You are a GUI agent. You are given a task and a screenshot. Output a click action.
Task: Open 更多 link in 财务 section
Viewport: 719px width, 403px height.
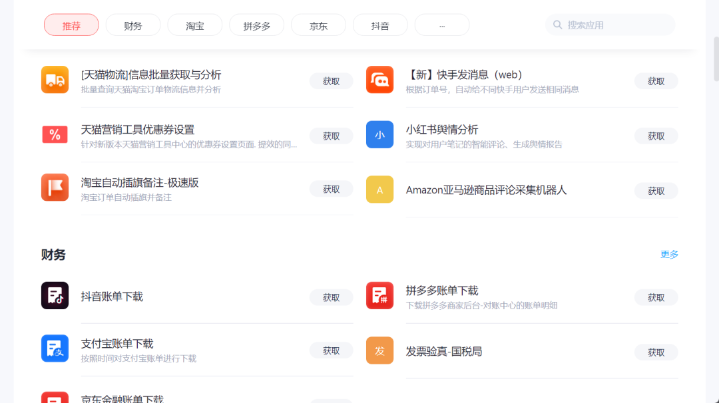pyautogui.click(x=669, y=254)
